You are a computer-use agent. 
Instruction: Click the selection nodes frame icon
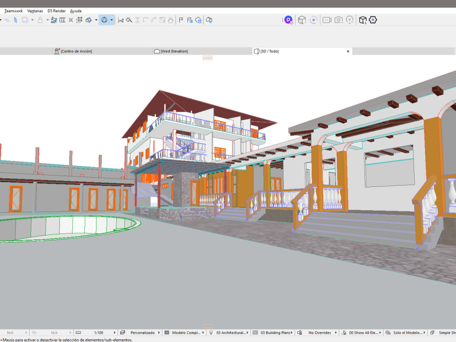79,20
